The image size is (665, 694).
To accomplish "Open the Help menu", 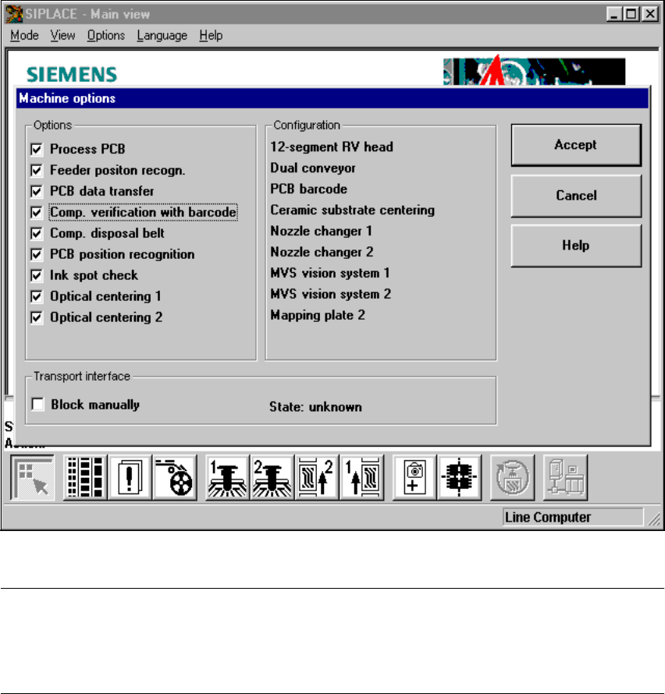I will click(x=211, y=35).
